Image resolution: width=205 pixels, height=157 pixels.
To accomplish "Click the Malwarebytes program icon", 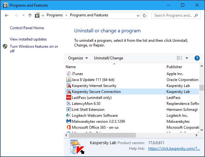I will [x=69, y=121].
